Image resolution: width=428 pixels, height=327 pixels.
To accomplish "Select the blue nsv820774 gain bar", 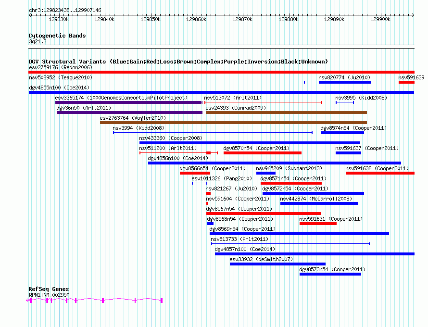I will point(345,82).
